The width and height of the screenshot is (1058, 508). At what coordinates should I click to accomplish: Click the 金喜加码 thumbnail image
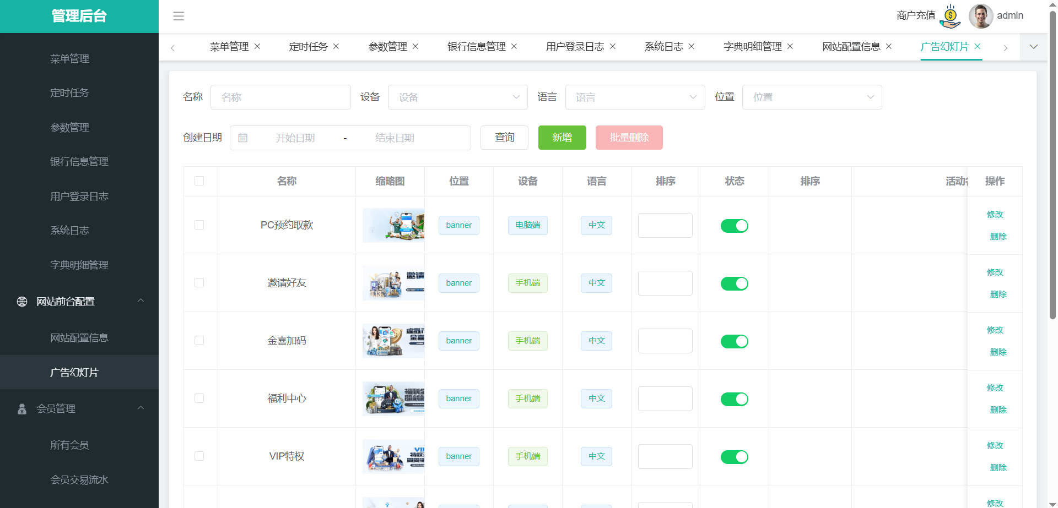pos(393,341)
